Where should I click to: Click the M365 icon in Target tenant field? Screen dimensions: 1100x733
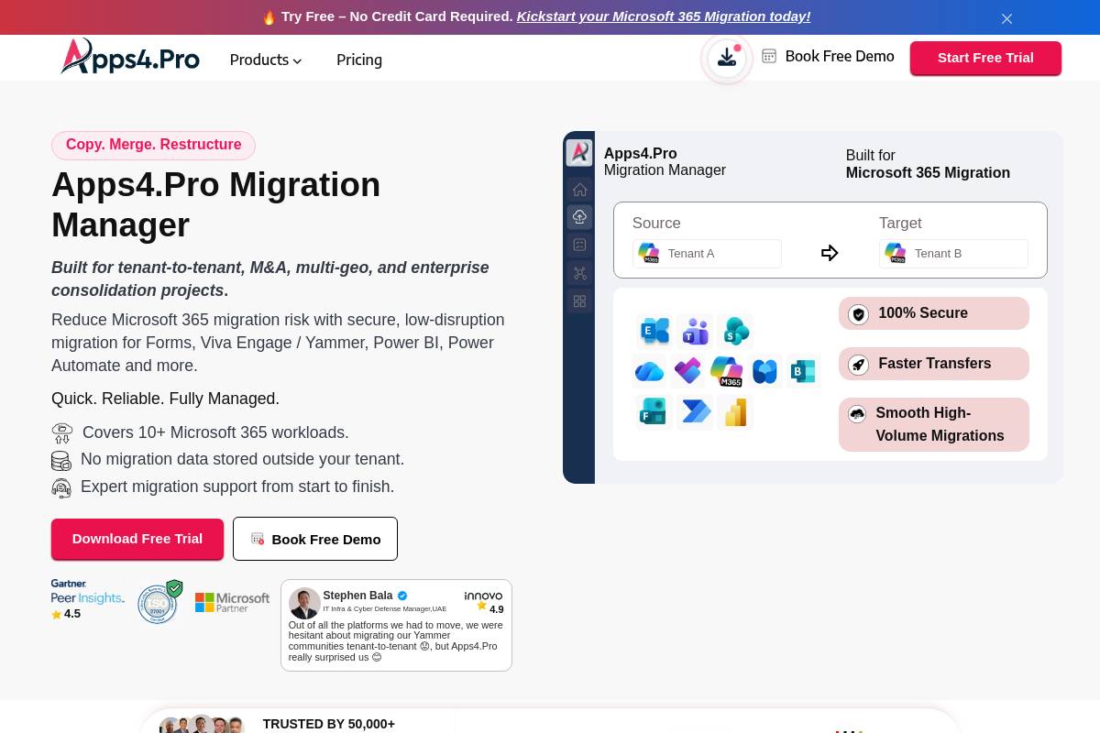tap(896, 253)
